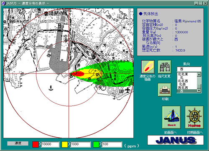209x151 pixels.
Task: Click the ship wheel Home icon
Action: (x=194, y=117)
